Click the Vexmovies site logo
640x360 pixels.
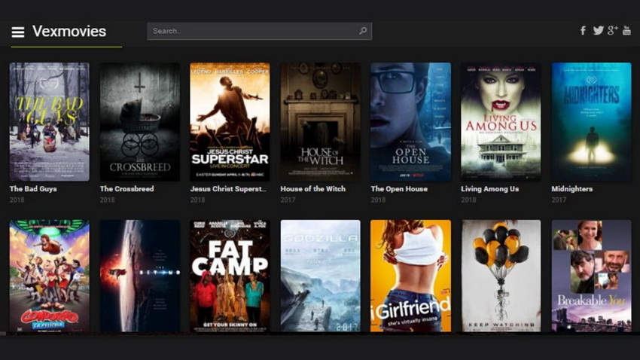click(69, 32)
